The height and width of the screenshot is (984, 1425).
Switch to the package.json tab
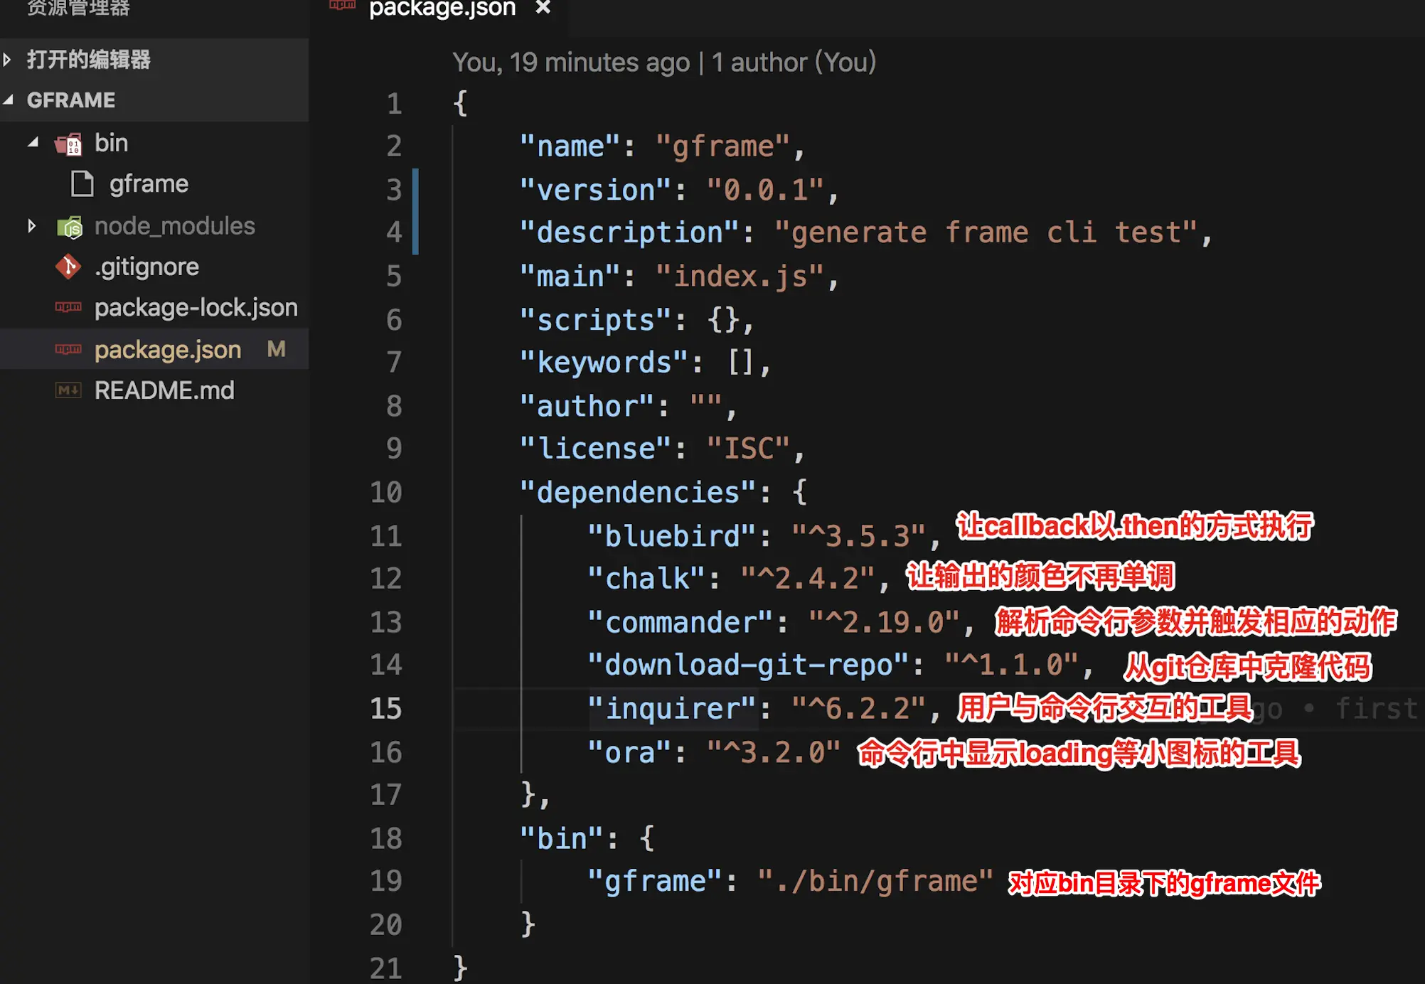pyautogui.click(x=442, y=9)
